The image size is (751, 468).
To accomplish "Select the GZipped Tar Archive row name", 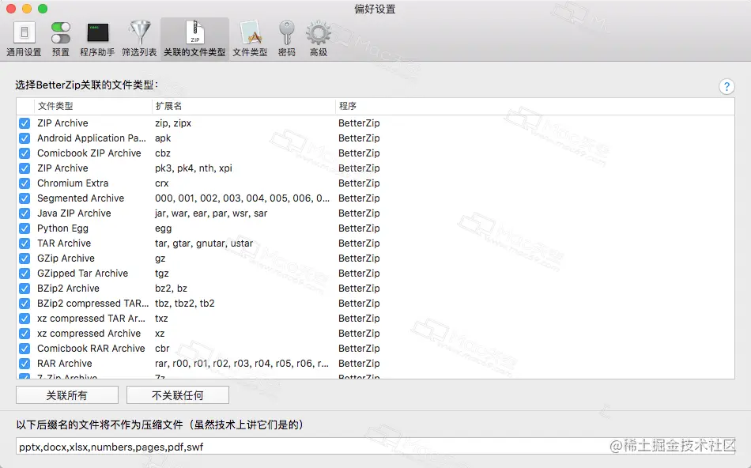I will pyautogui.click(x=83, y=274).
